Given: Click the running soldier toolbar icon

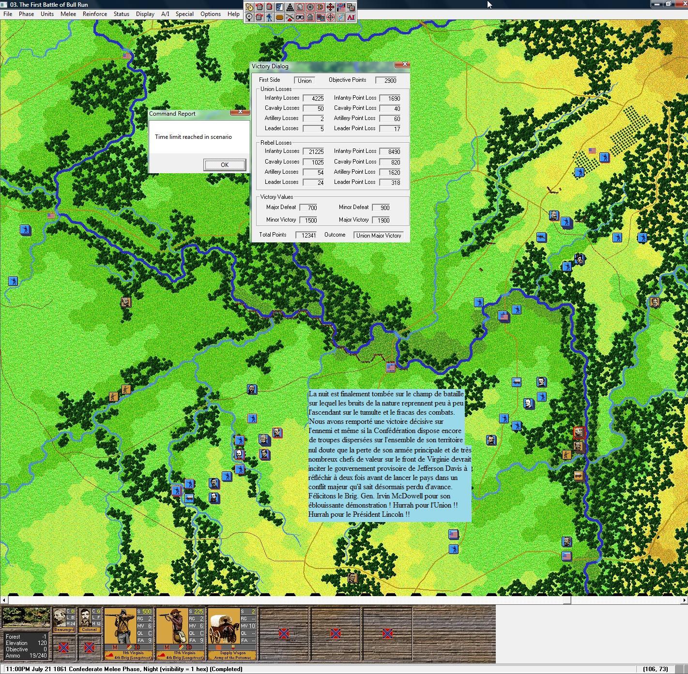Looking at the screenshot, I should 270,17.
